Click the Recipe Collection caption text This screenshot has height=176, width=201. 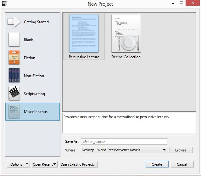click(126, 57)
